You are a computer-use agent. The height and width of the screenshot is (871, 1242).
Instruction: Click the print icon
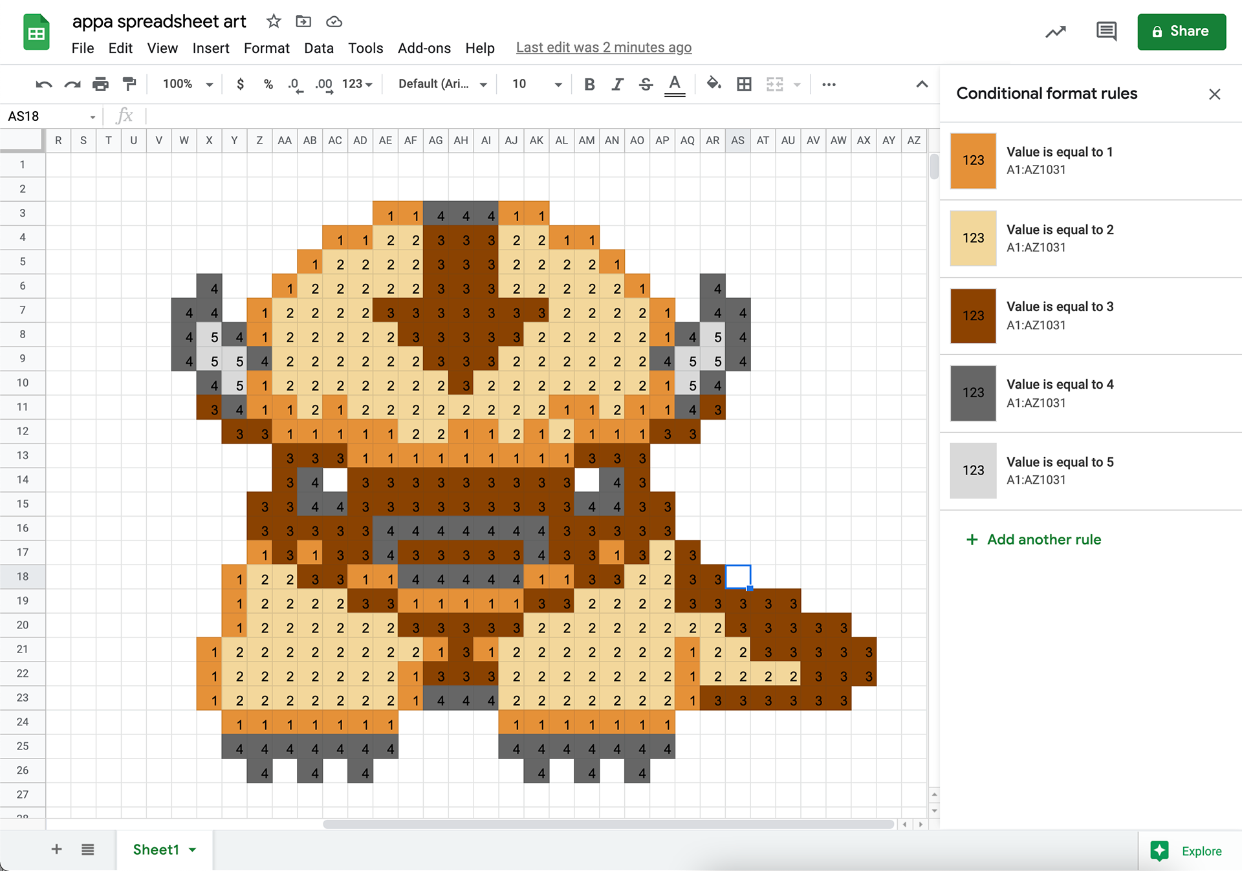coord(101,84)
